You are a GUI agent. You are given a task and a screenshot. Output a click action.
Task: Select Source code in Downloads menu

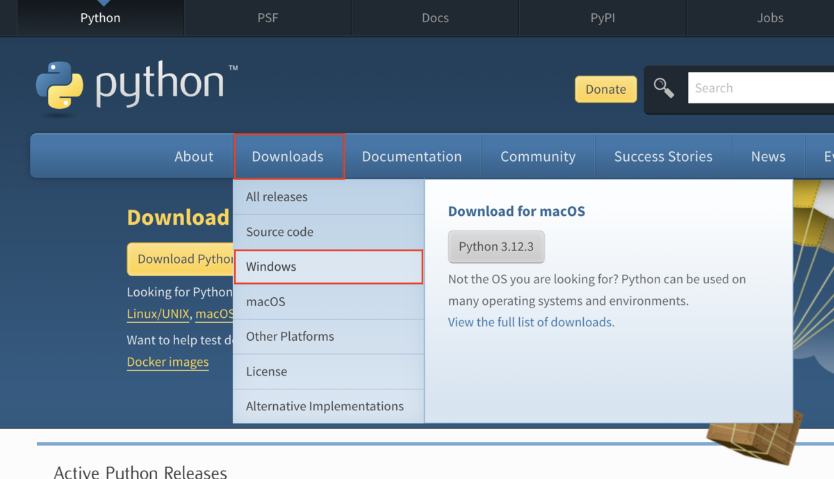click(328, 232)
